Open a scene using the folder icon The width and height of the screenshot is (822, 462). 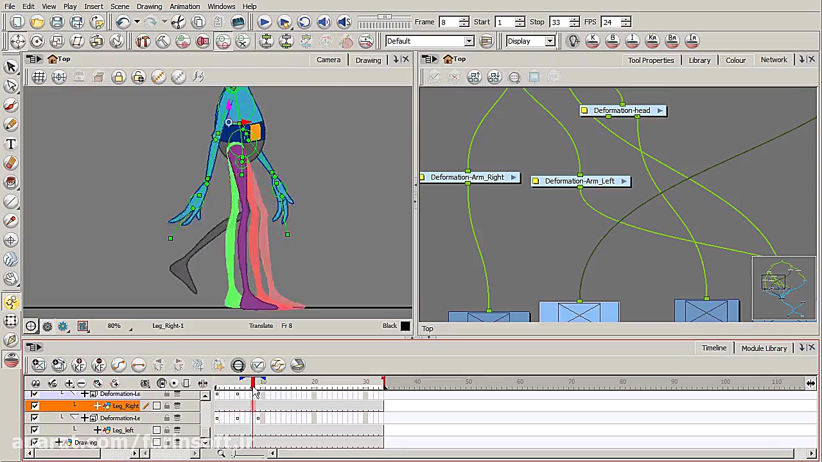pyautogui.click(x=37, y=22)
